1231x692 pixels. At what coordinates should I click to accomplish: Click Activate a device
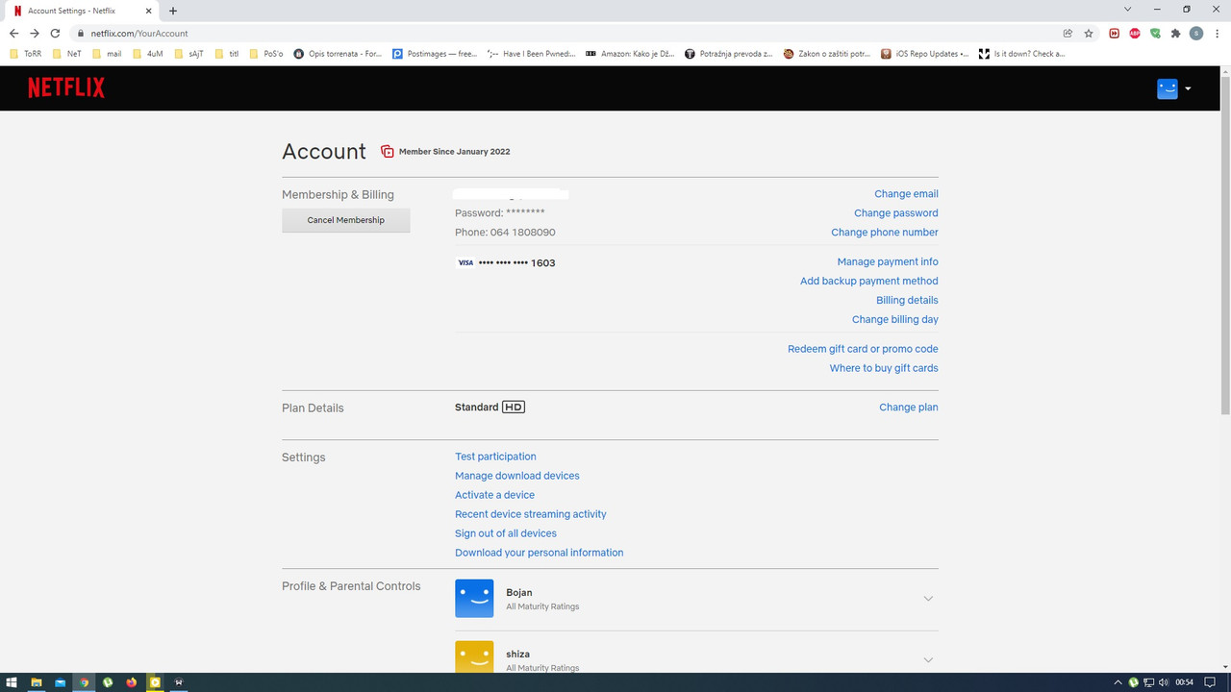pyautogui.click(x=494, y=495)
